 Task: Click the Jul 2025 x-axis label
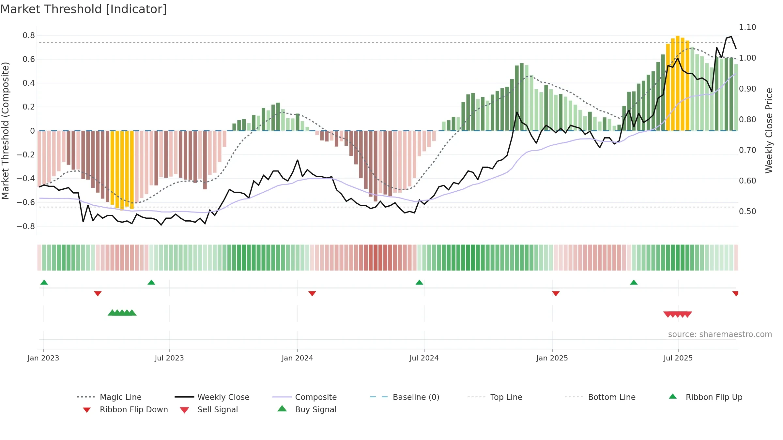tap(678, 358)
